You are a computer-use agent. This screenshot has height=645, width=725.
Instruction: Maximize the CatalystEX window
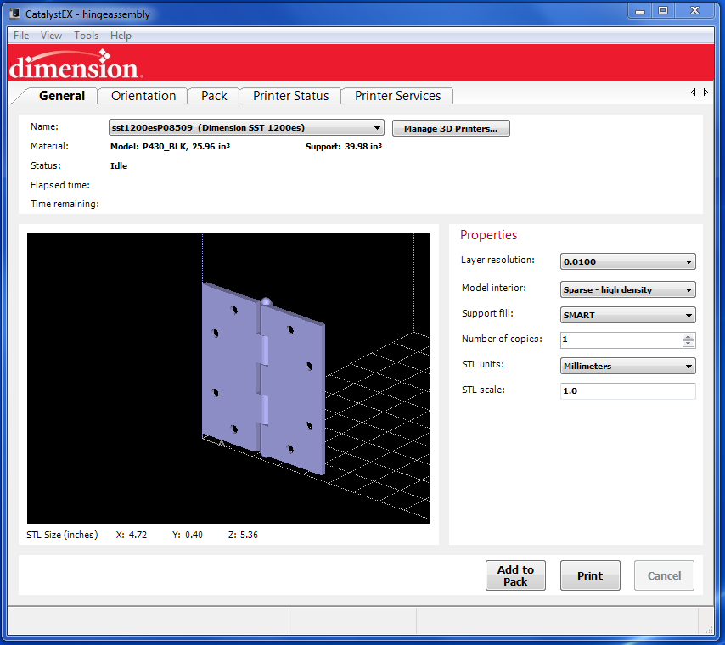pyautogui.click(x=663, y=11)
